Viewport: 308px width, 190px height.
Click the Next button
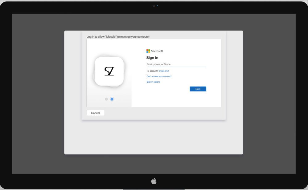tap(198, 89)
